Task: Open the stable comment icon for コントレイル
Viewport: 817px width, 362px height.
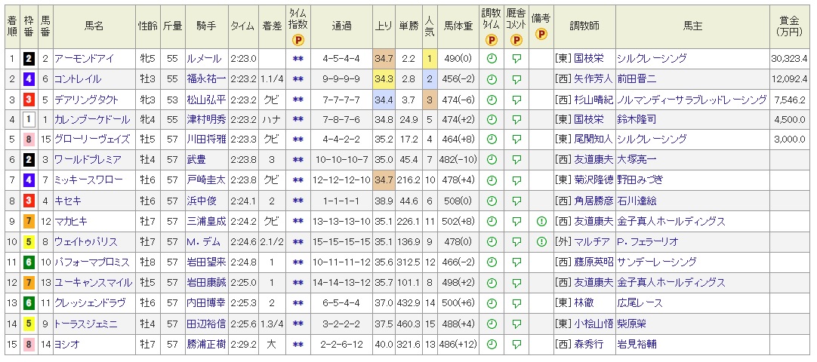Action: click(x=516, y=79)
